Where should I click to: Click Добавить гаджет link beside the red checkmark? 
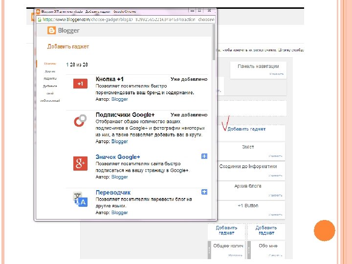click(x=246, y=129)
